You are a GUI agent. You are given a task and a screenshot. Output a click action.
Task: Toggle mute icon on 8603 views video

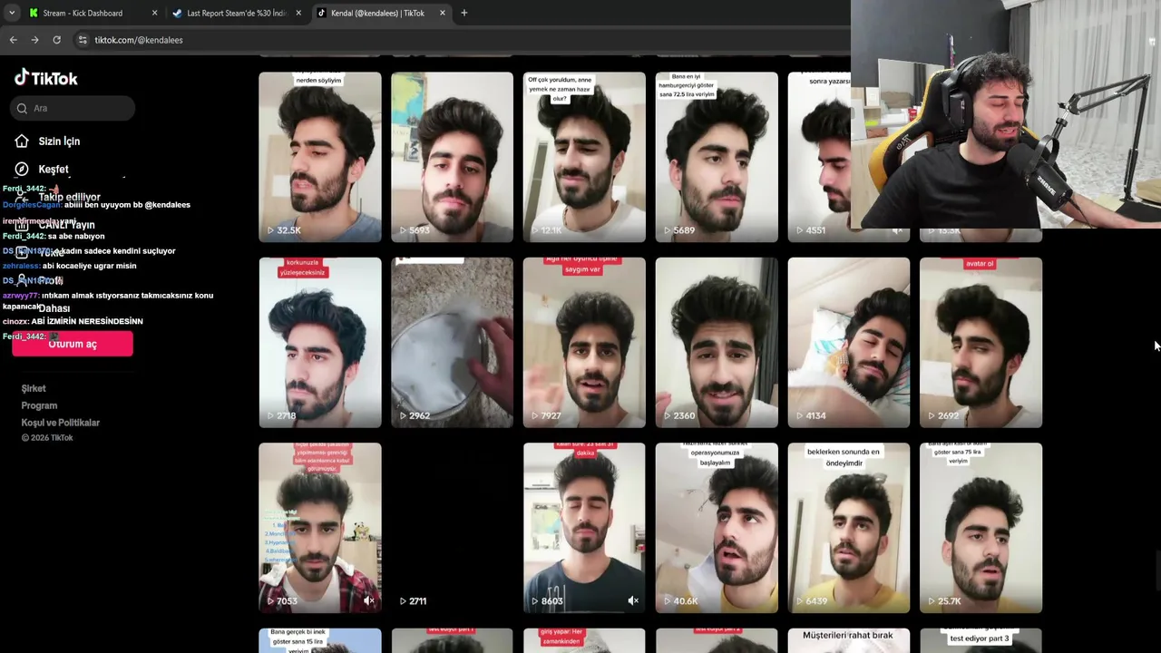click(x=633, y=600)
